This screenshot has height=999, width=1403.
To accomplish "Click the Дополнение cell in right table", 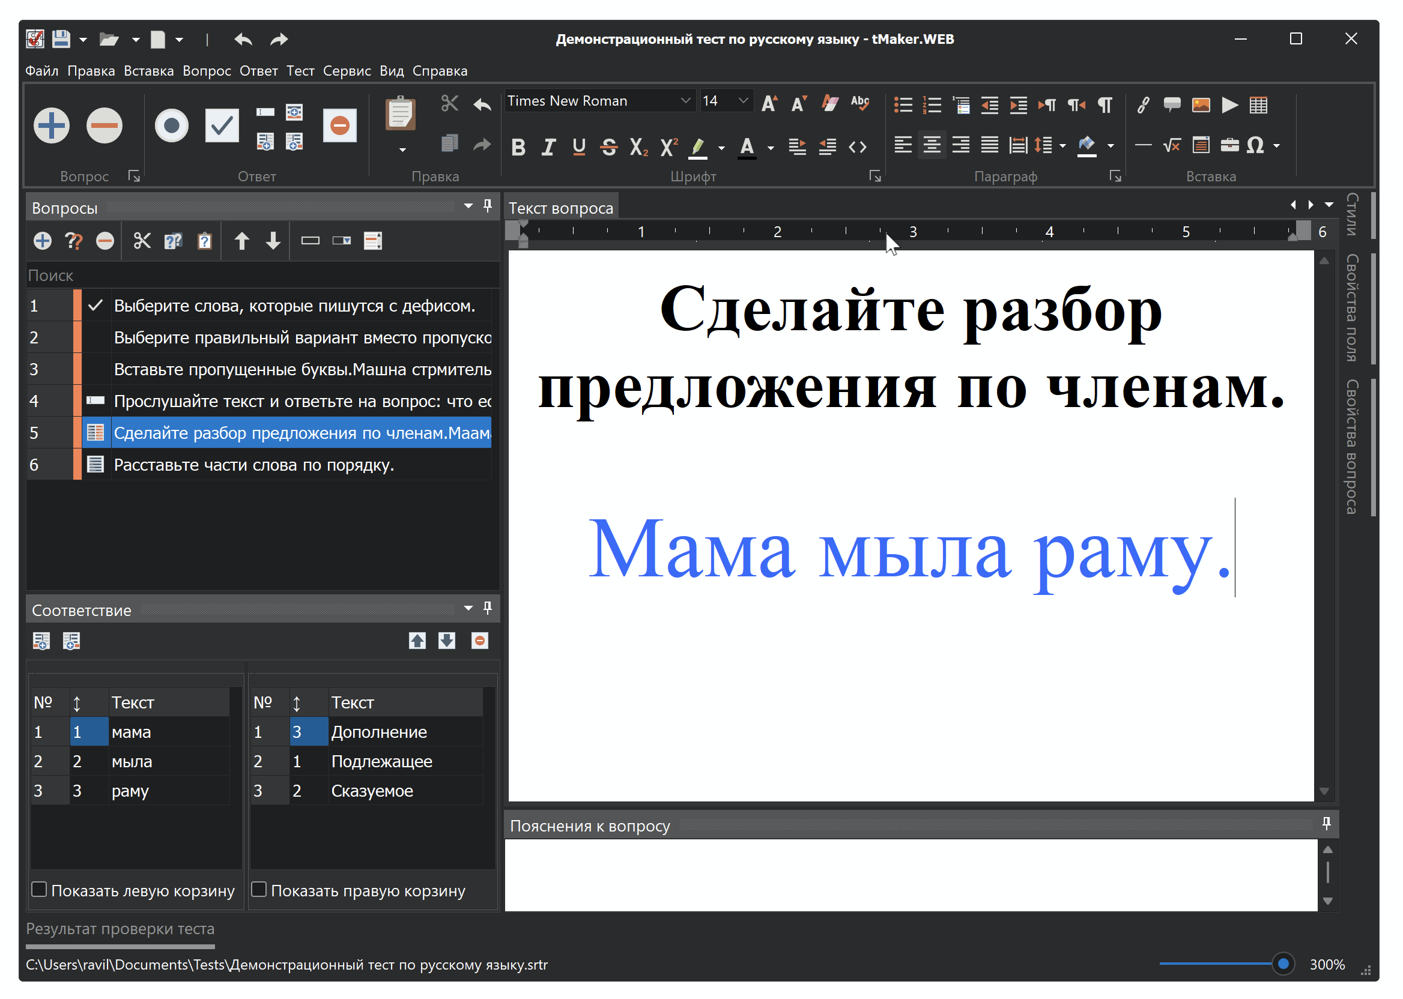I will (x=405, y=732).
